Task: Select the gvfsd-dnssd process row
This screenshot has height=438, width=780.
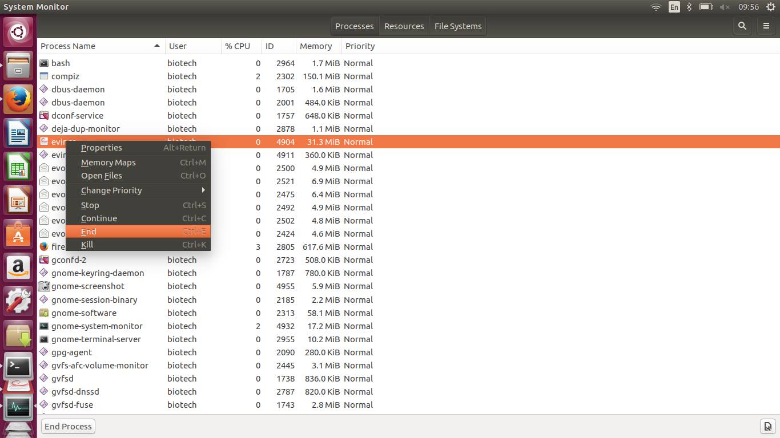Action: click(408, 391)
